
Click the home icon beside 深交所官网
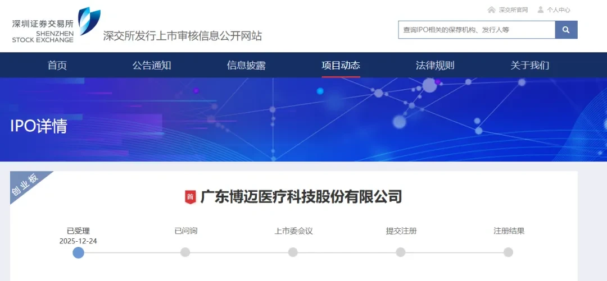[x=491, y=10]
